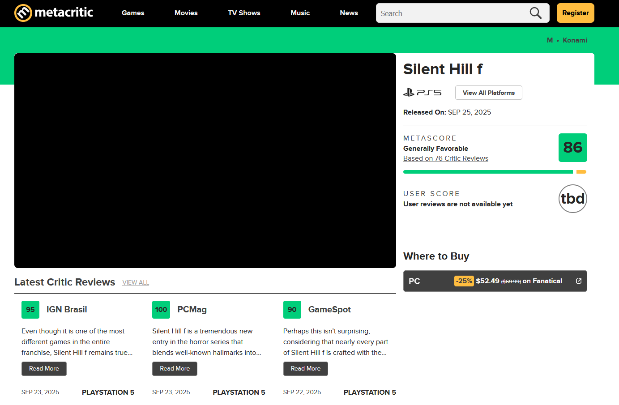Image resolution: width=619 pixels, height=405 pixels.
Task: Click 'Released On: SEP 25, 2025' text
Action: (447, 112)
